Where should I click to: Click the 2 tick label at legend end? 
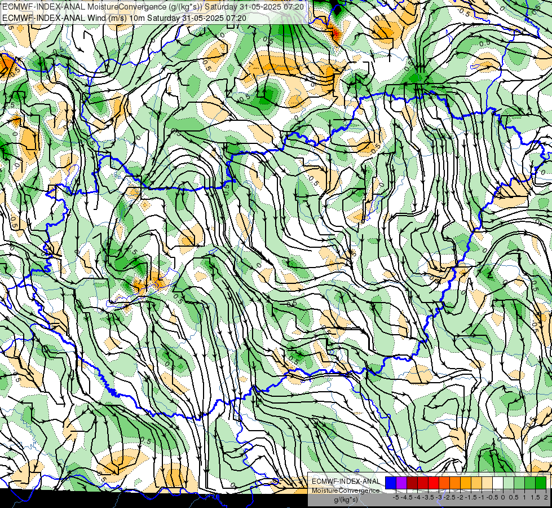[546, 497]
